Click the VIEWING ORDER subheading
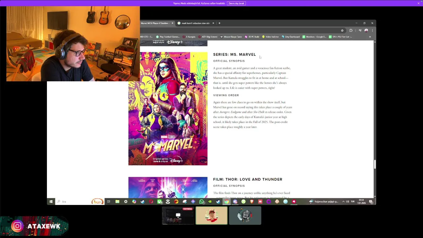 tap(226, 95)
